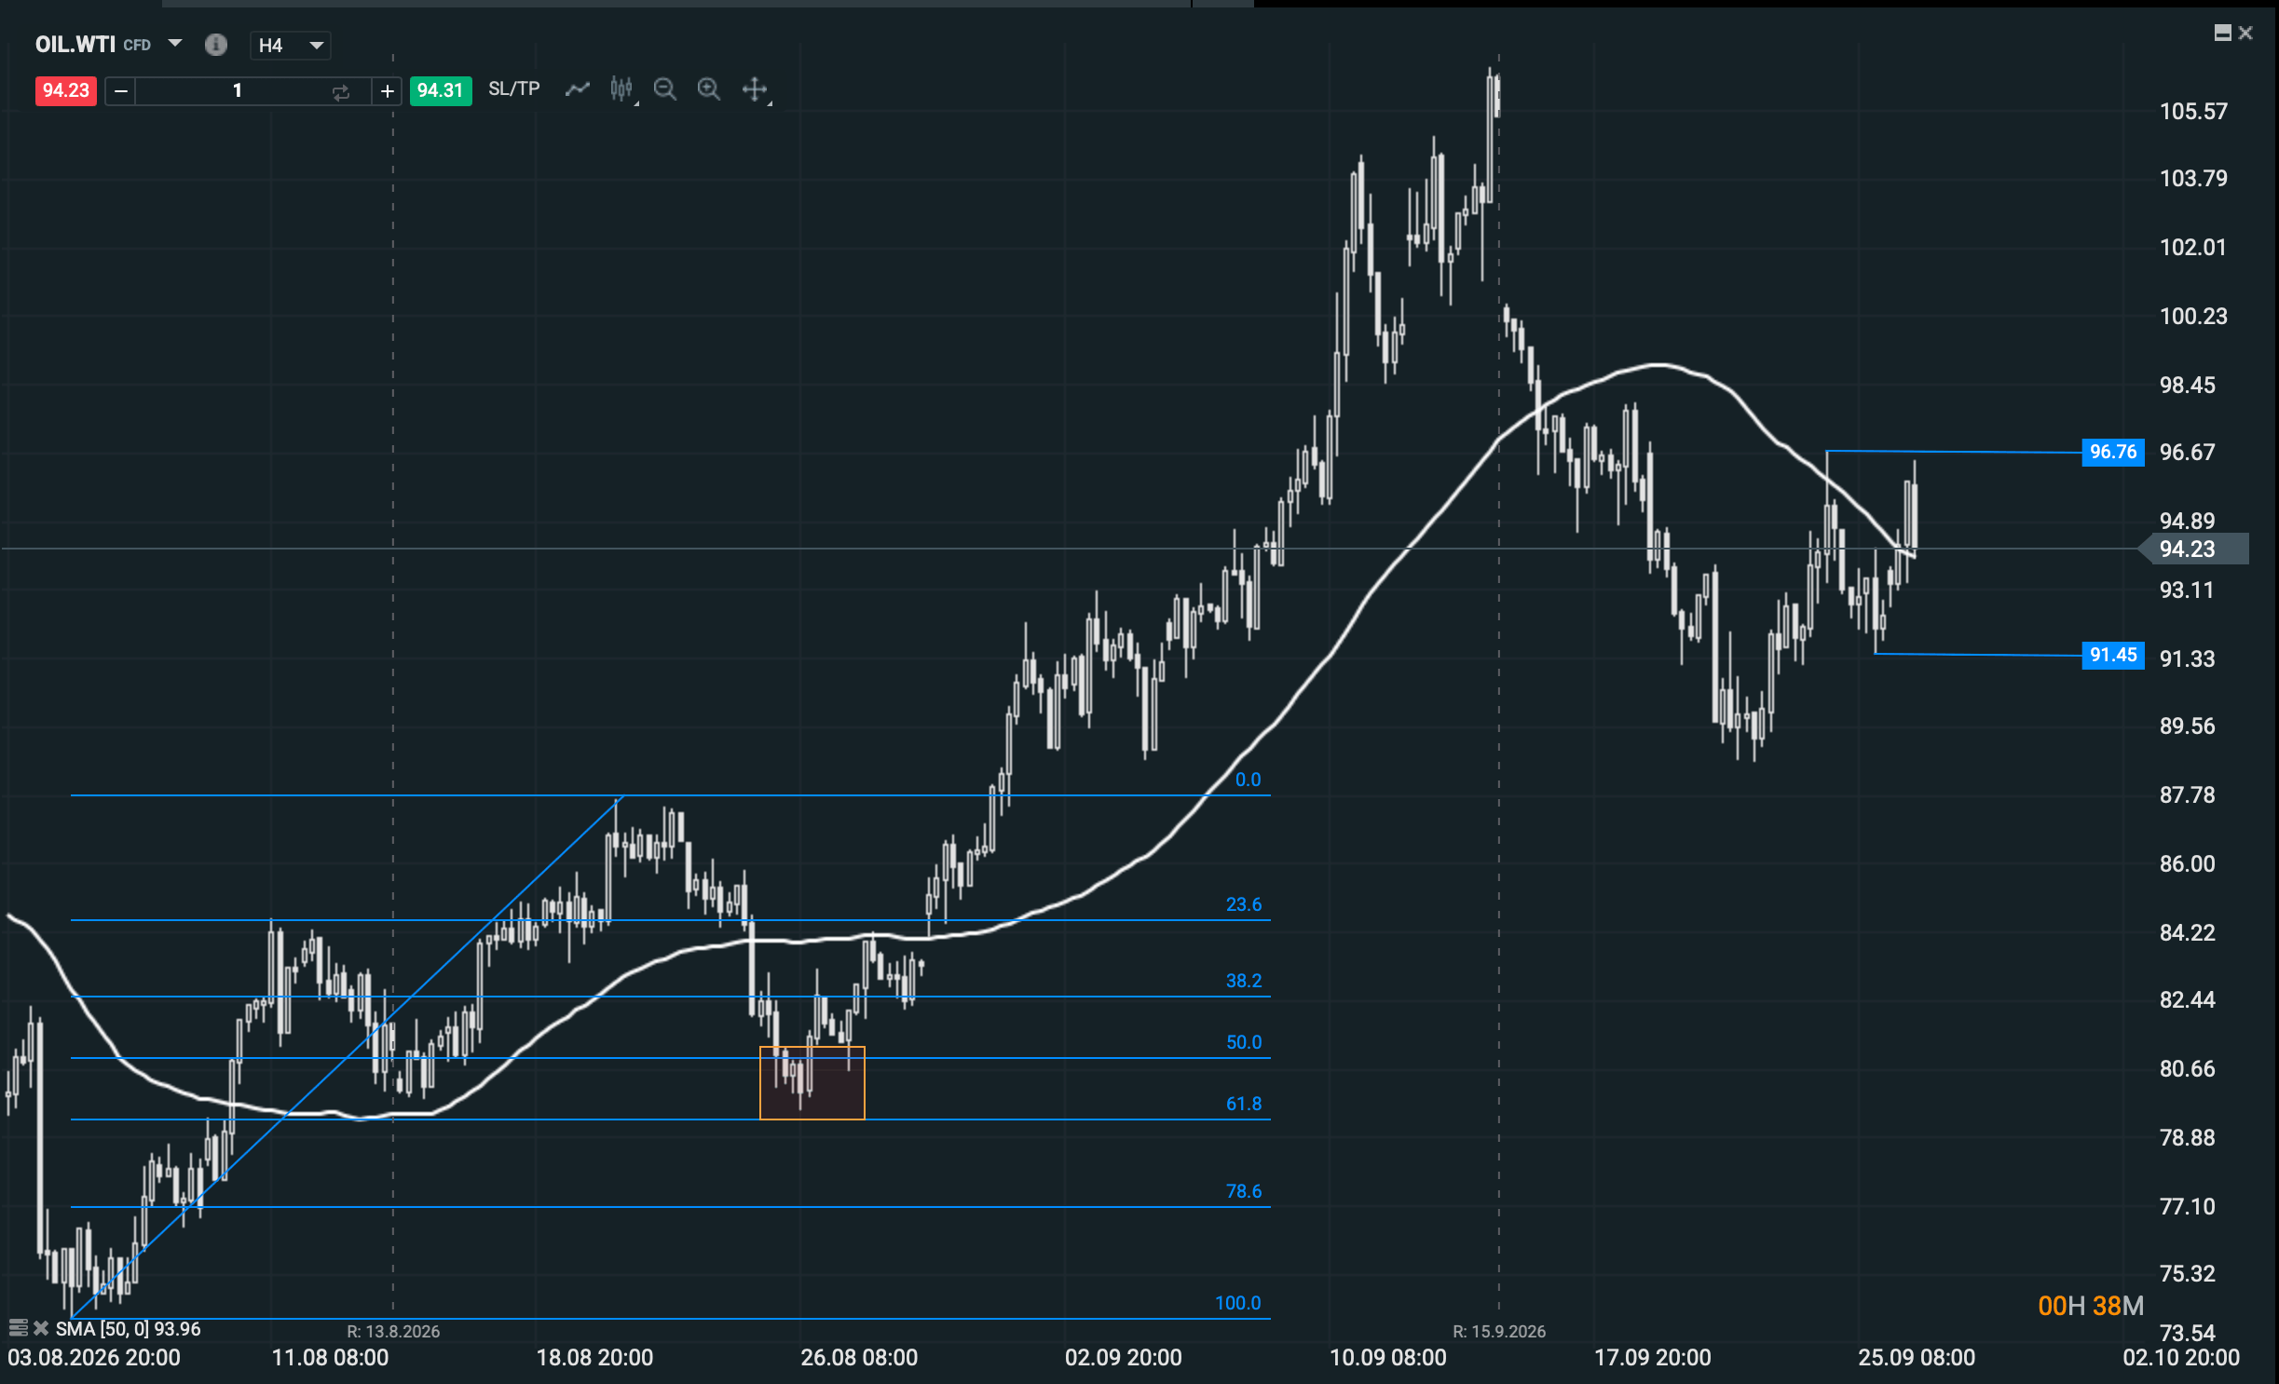2279x1384 pixels.
Task: Click the volume swap arrows icon
Action: pos(340,91)
